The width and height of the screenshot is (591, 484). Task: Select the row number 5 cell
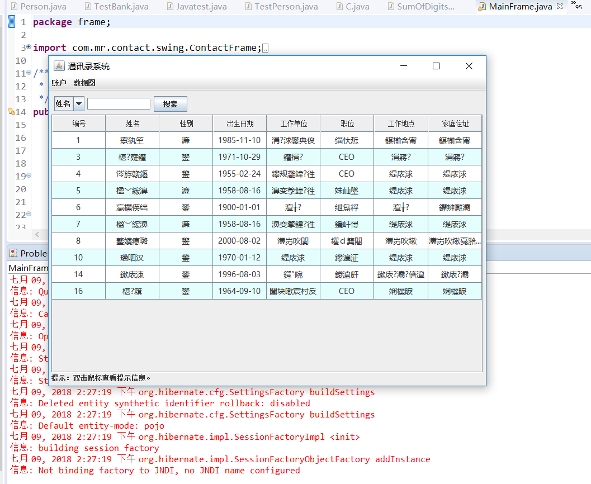click(78, 191)
